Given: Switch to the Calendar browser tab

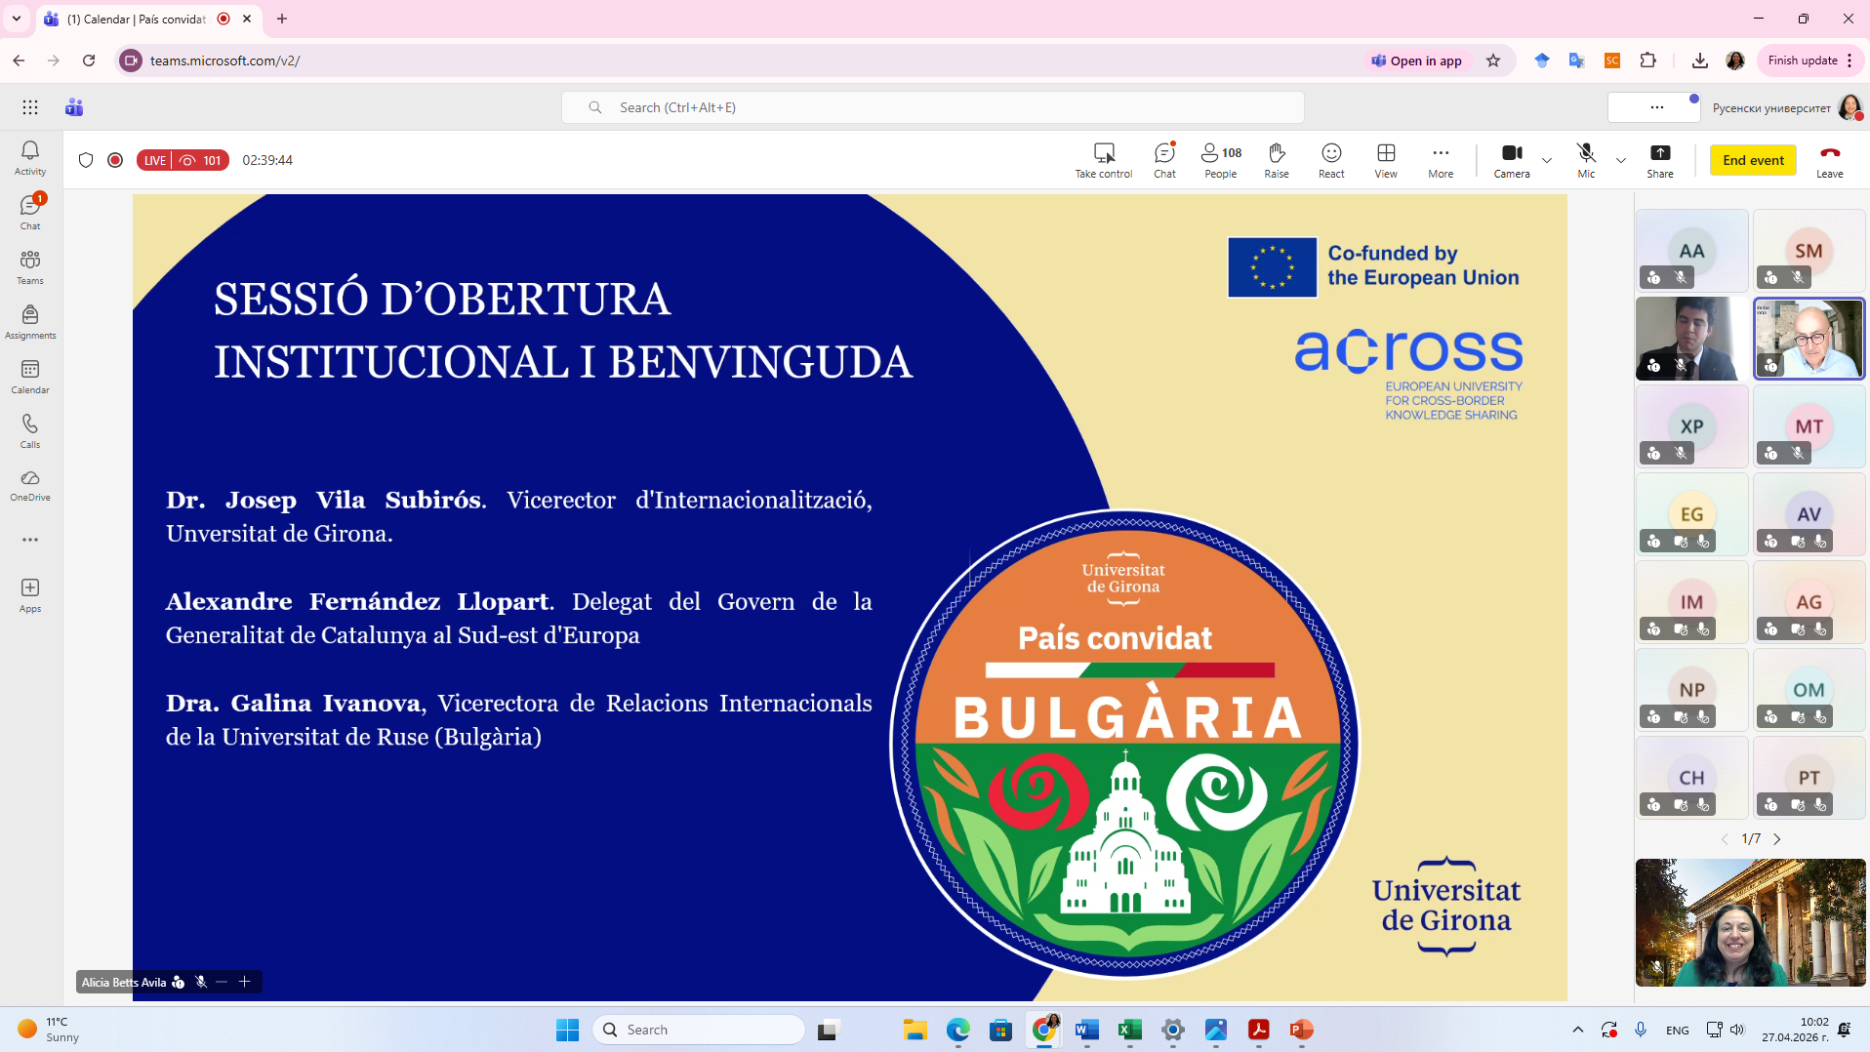Looking at the screenshot, I should pyautogui.click(x=148, y=19).
